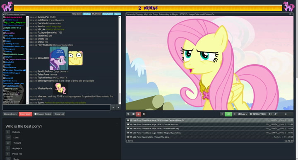Toggle the Chat Icons option
This screenshot has height=160, width=298.
77,14
